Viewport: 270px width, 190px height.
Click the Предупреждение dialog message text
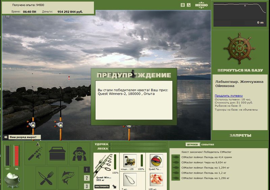click(x=133, y=92)
